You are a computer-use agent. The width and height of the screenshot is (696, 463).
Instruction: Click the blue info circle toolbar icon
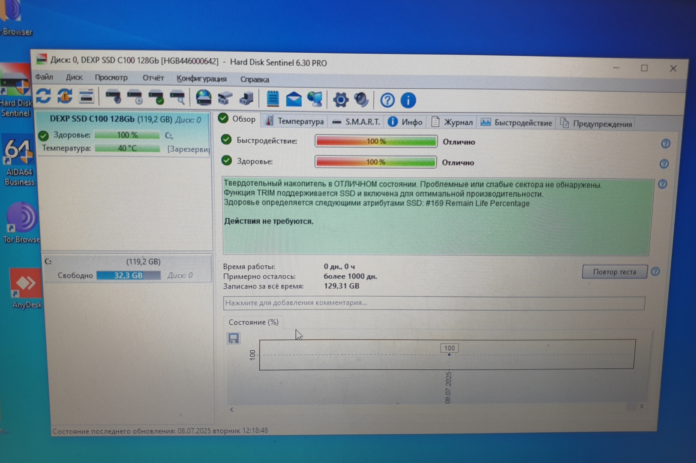408,100
